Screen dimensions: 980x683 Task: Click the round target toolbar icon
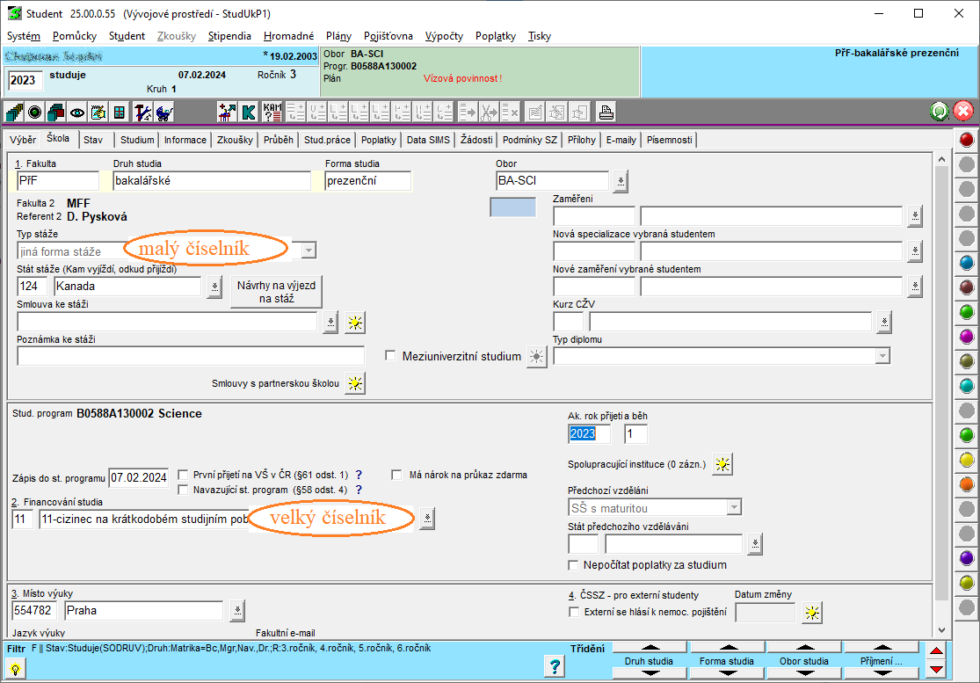click(35, 113)
